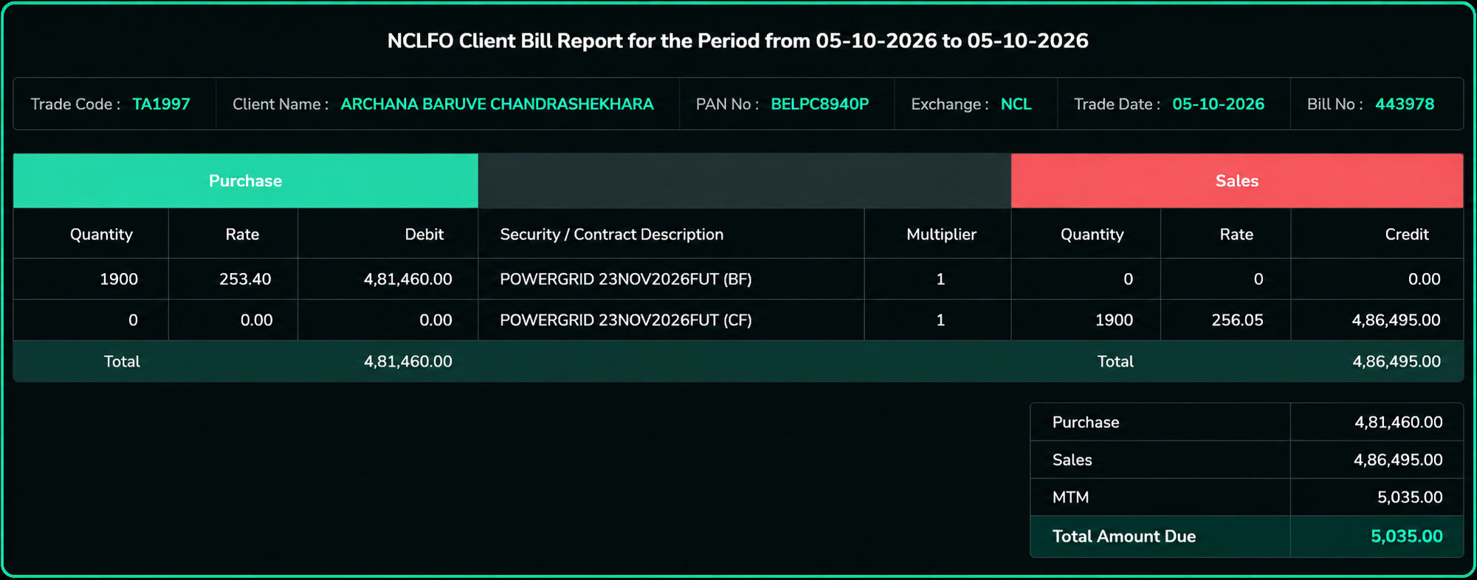This screenshot has height=580, width=1477.
Task: Click the sales-side Total label
Action: click(1115, 362)
